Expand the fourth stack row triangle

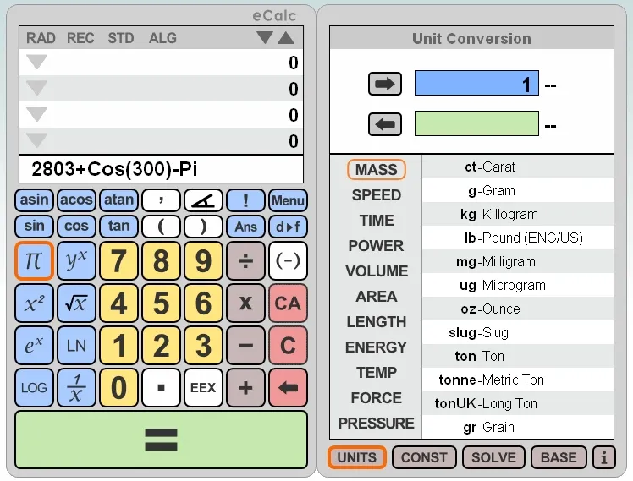[36, 140]
